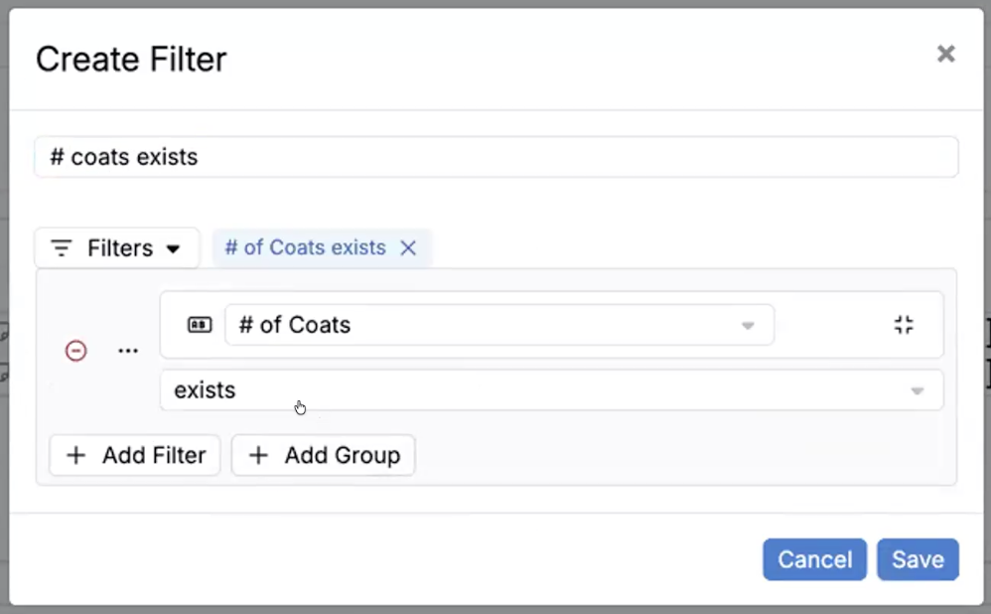
Task: Click the plus icon on Add Group
Action: point(258,455)
